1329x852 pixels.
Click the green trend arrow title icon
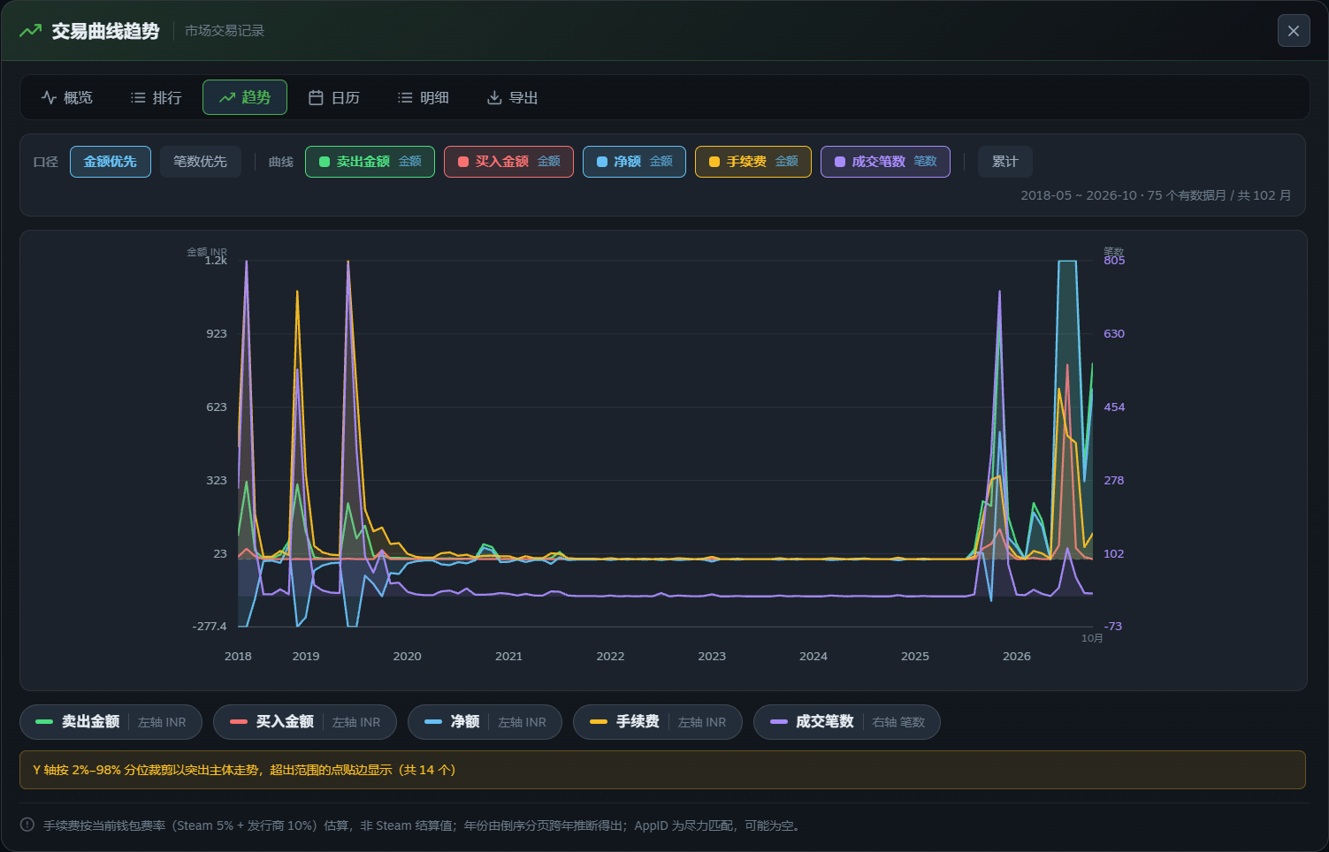[30, 31]
